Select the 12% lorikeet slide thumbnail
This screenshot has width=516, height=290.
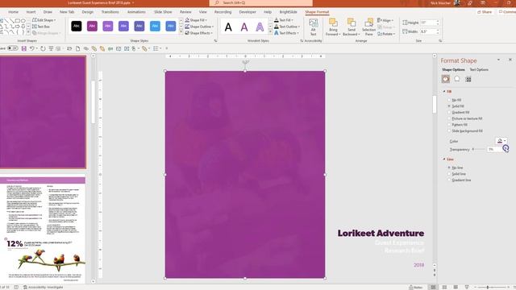(x=43, y=230)
